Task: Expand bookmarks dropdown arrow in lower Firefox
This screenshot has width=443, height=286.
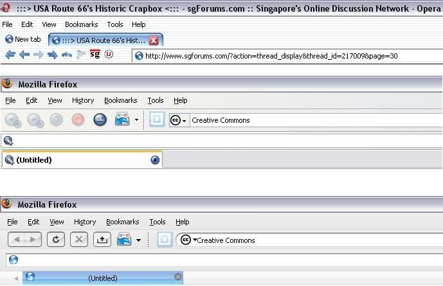Action: click(x=138, y=240)
